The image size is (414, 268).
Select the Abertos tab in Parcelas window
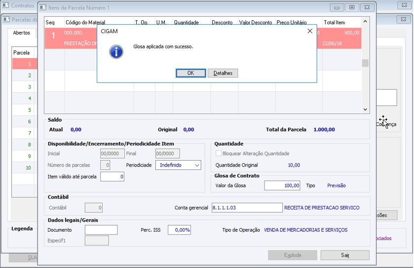pos(22,33)
